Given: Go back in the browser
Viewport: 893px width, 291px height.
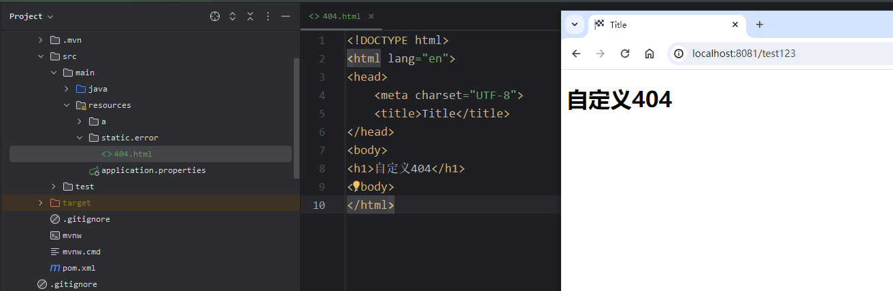Looking at the screenshot, I should tap(576, 54).
